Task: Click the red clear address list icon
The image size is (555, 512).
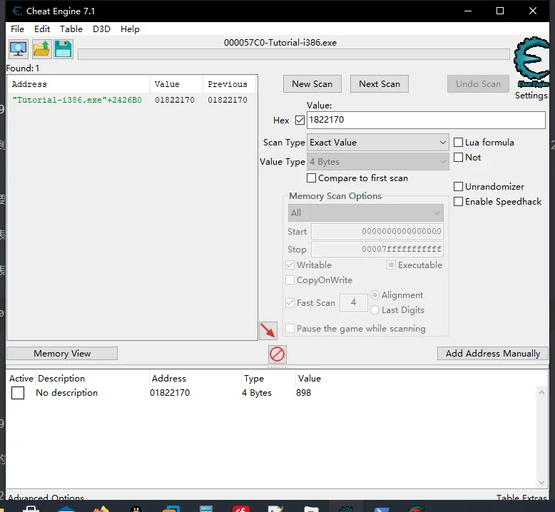Action: click(x=277, y=354)
